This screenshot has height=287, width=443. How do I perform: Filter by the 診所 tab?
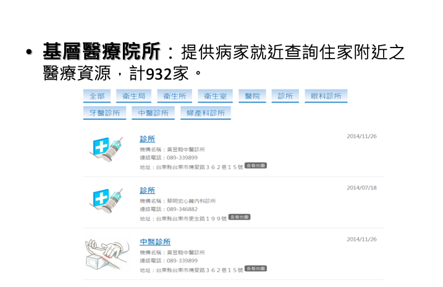285,96
